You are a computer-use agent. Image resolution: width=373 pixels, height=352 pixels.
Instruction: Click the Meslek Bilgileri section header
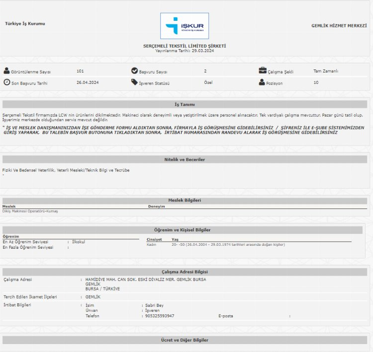point(185,200)
